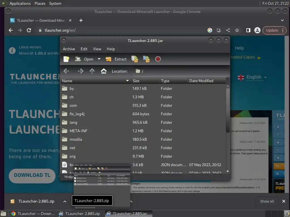Select the META-INF folder

[x=143, y=131]
